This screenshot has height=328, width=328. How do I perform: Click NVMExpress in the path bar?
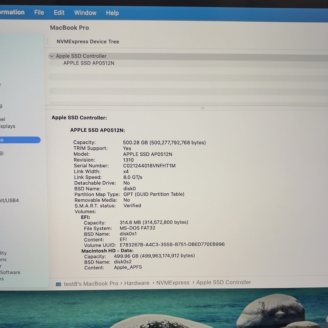coord(173,283)
